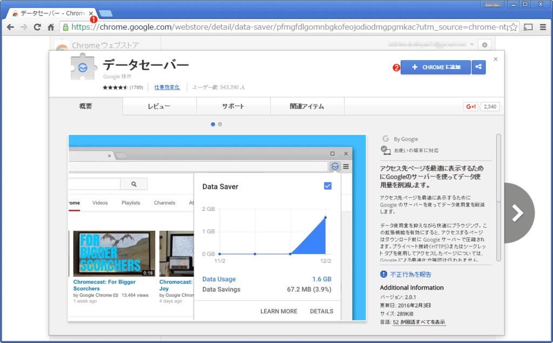Screen dimensions: 553x343
Task: Click the Data Saver puzzle piece icon
Action: click(83, 67)
